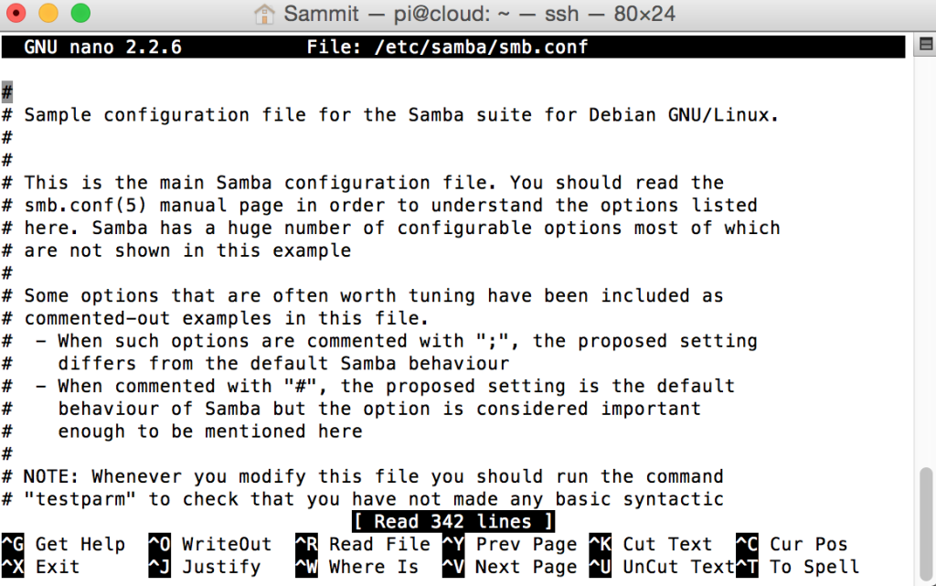The width and height of the screenshot is (936, 586).
Task: Select the ^J Justify shortcut
Action: pyautogui.click(x=205, y=566)
